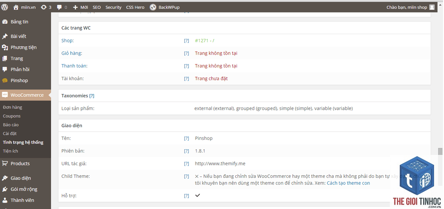Click the help [?] icon in Tài khoản row
444x209 pixels.
click(186, 79)
